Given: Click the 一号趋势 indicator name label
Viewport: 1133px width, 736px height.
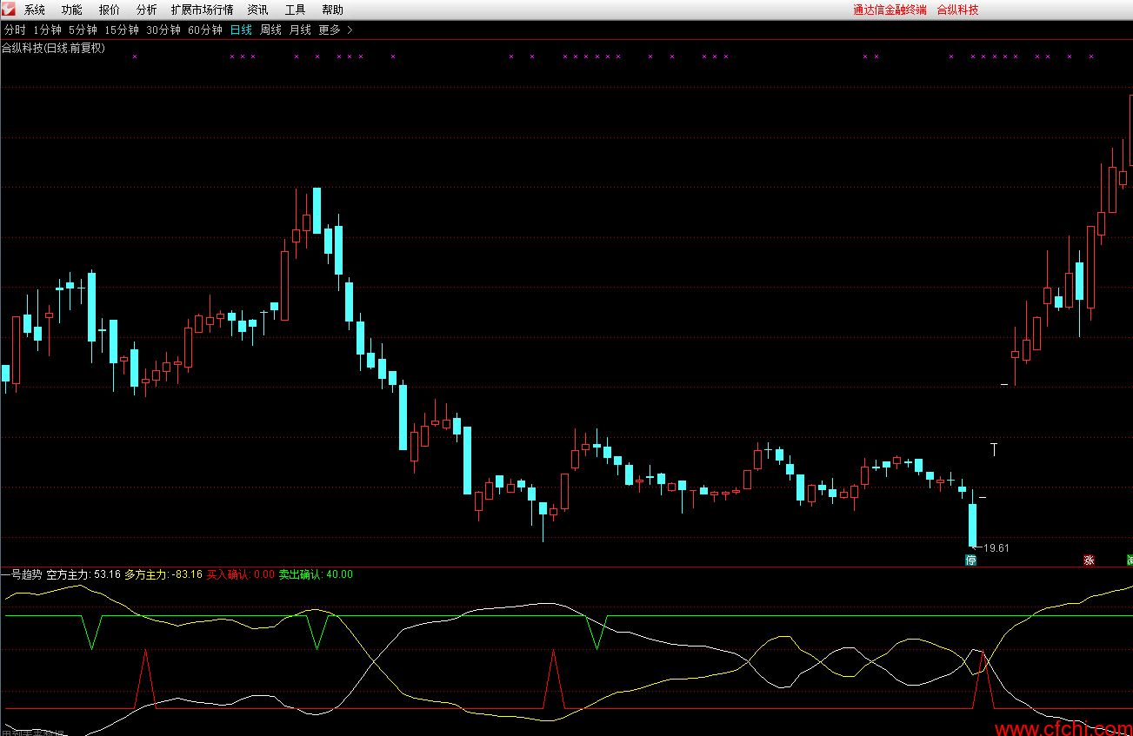Looking at the screenshot, I should pyautogui.click(x=22, y=574).
